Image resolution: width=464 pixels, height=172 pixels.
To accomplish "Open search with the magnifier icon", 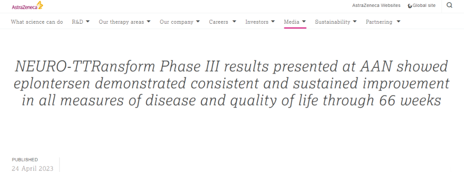I will [x=449, y=6].
